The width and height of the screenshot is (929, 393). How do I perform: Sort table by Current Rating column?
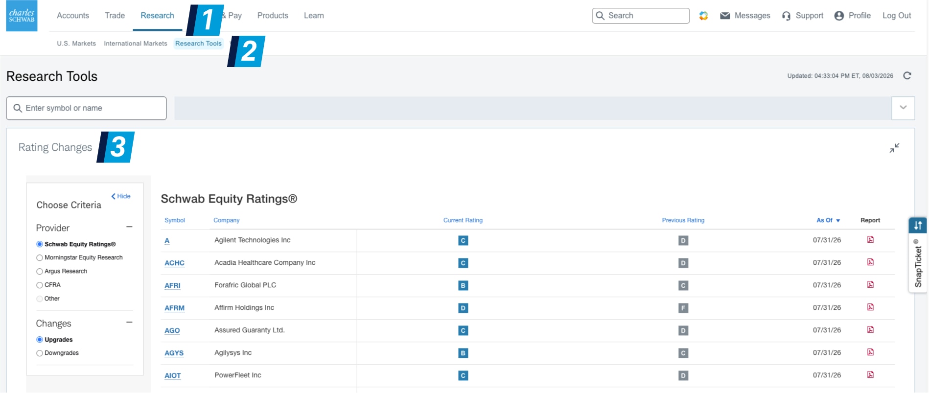coord(463,220)
